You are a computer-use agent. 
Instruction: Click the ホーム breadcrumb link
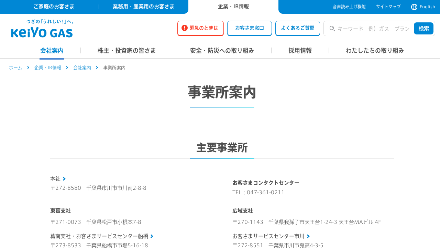15,68
